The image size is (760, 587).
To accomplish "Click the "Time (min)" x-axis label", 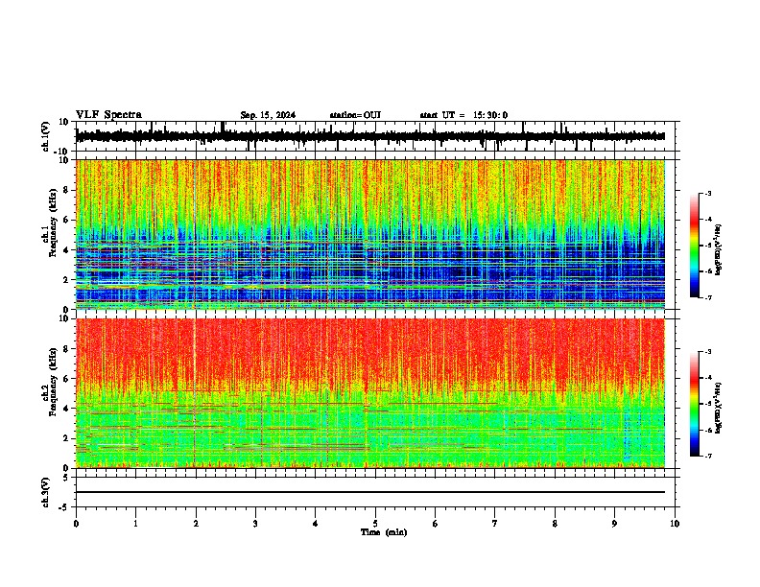I will (x=384, y=532).
